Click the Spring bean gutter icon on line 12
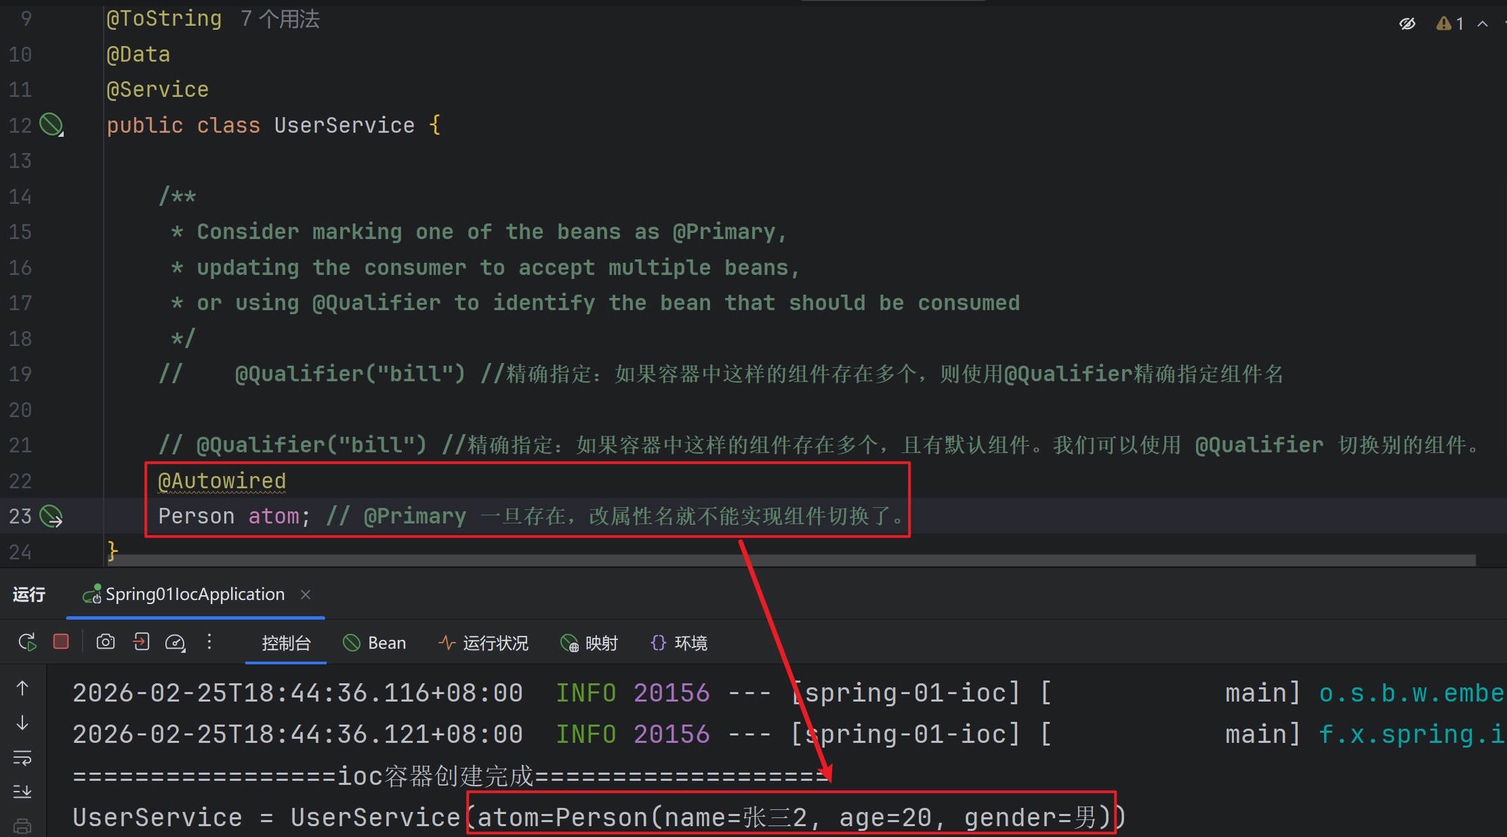Viewport: 1507px width, 837px height. pos(51,125)
